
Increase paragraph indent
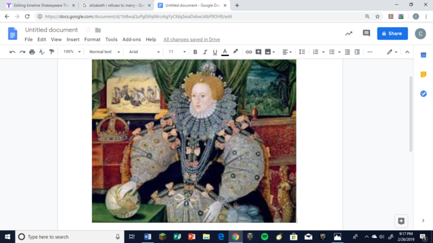coord(357,52)
